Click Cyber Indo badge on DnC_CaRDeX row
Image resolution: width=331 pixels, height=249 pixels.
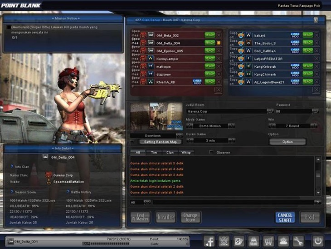295,51
